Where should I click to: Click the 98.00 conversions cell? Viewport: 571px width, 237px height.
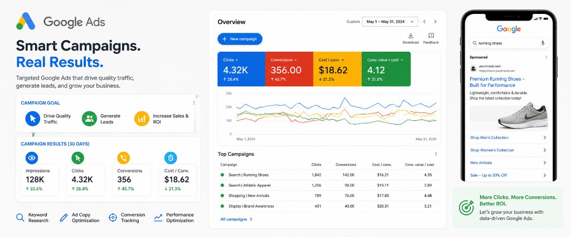coord(349,185)
